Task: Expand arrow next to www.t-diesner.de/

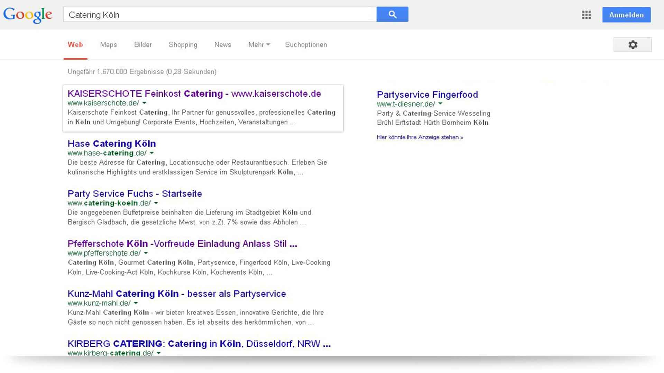Action: [440, 104]
